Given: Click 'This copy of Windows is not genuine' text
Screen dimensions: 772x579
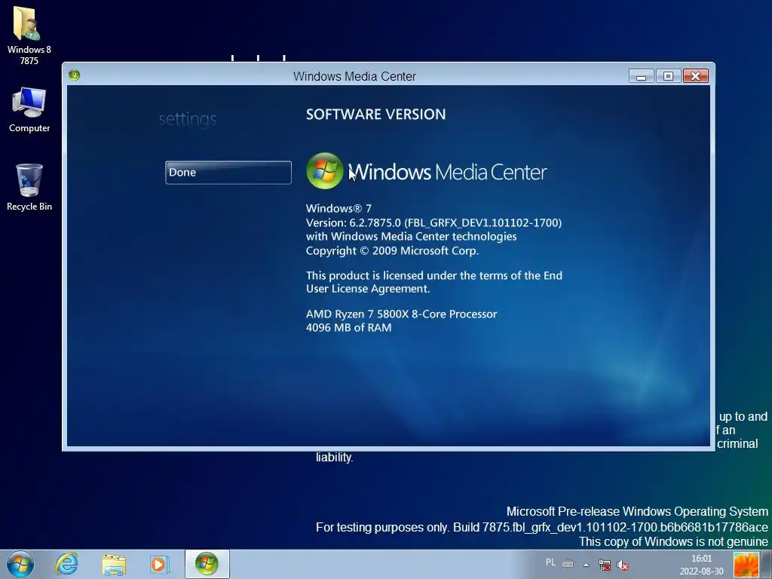Looking at the screenshot, I should pos(673,541).
